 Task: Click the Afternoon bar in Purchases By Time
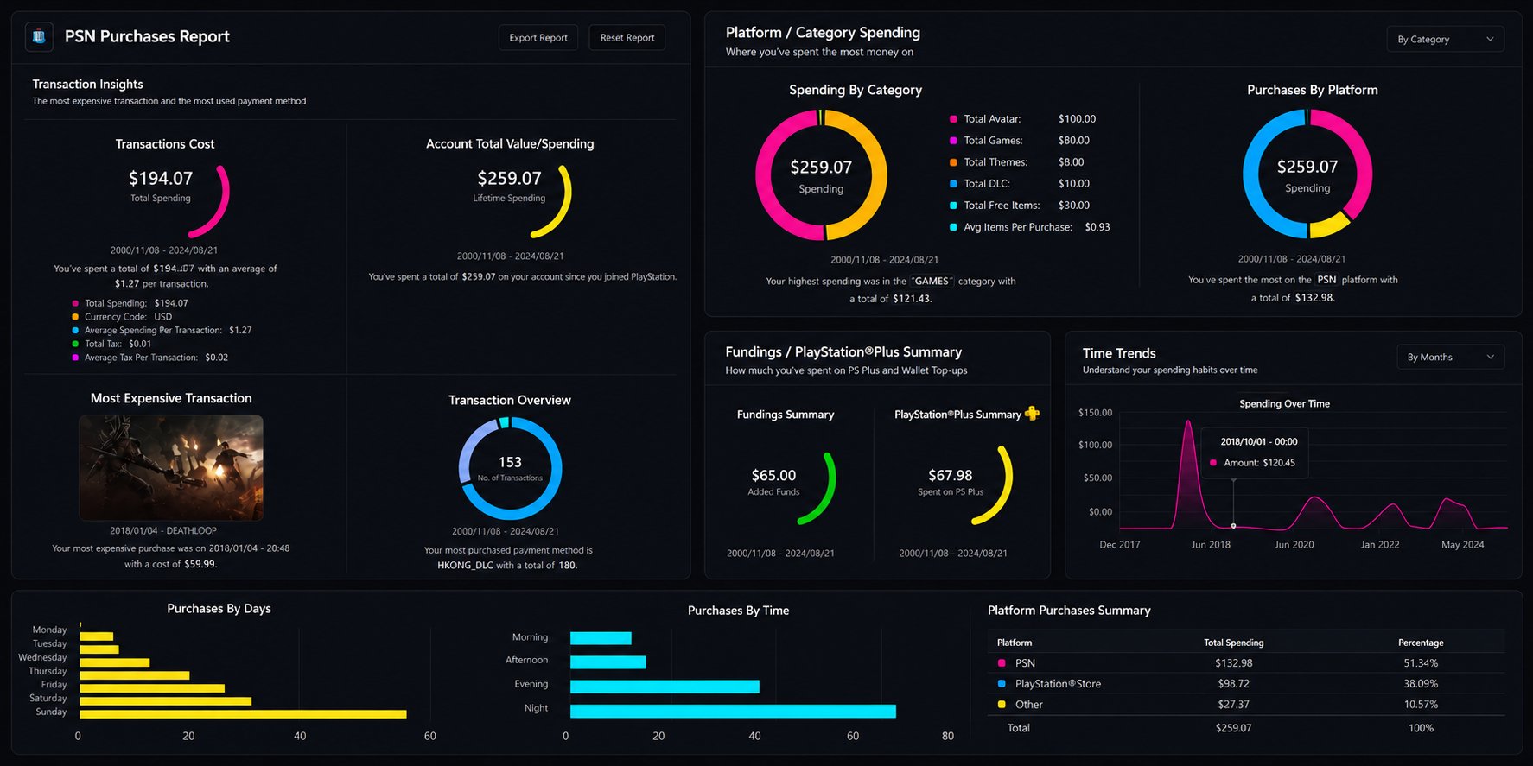(608, 662)
